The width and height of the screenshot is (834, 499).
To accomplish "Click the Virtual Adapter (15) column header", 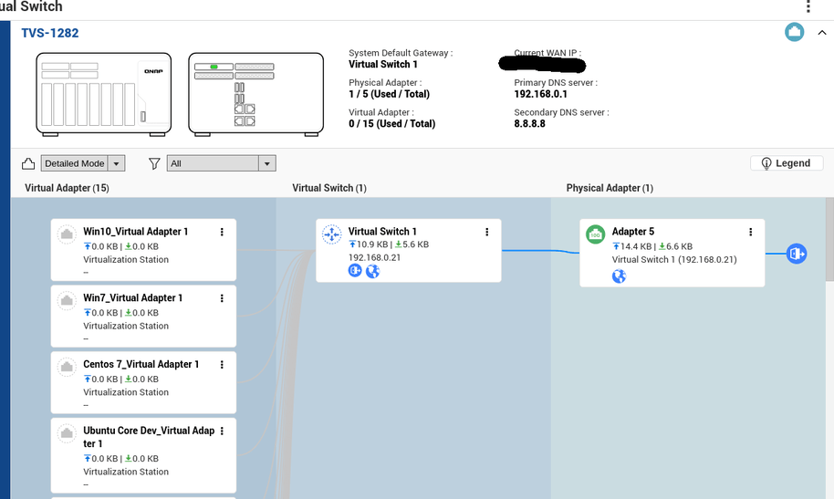I will [x=67, y=188].
